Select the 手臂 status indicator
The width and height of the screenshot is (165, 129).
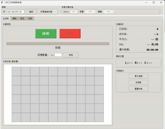point(90,12)
